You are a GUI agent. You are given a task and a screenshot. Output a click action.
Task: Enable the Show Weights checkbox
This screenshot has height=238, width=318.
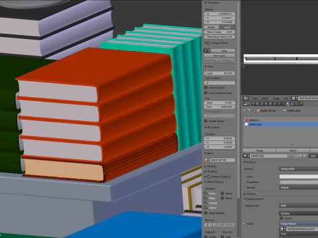click(x=205, y=213)
